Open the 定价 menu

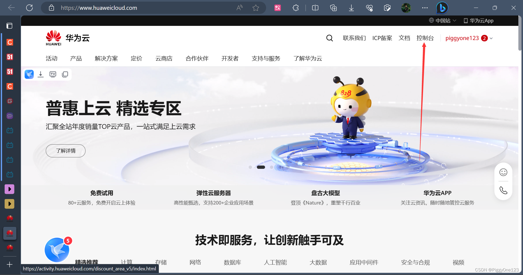(x=136, y=59)
